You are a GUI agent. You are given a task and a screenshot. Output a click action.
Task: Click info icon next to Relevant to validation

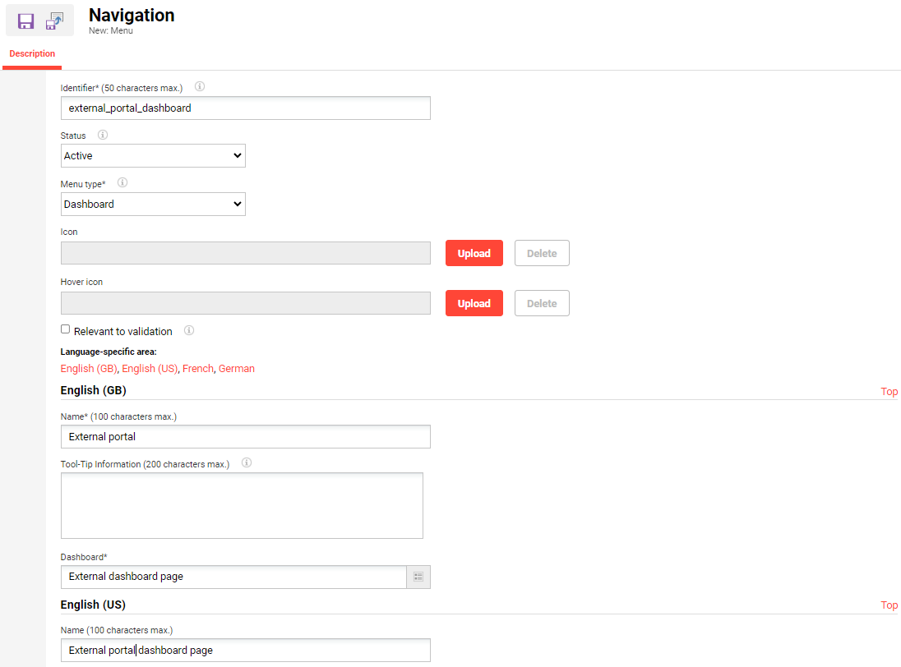click(189, 330)
